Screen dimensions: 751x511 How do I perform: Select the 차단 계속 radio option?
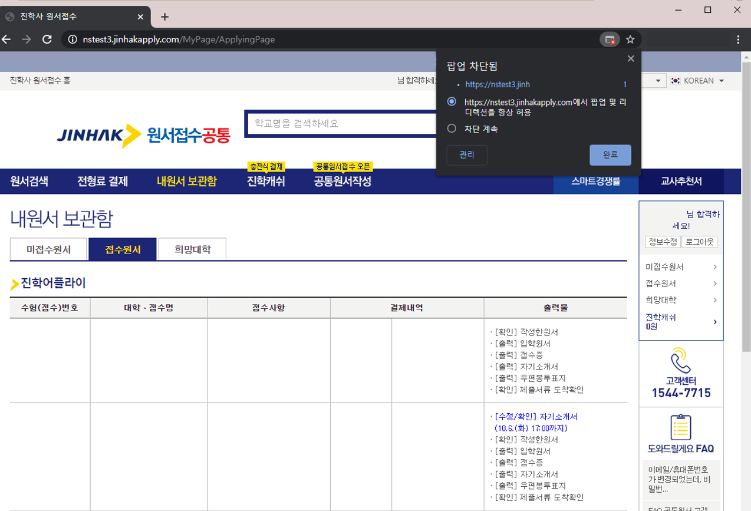tap(452, 128)
